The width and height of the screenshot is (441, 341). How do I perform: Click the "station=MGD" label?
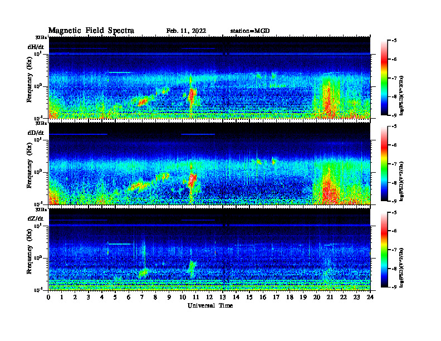point(250,31)
